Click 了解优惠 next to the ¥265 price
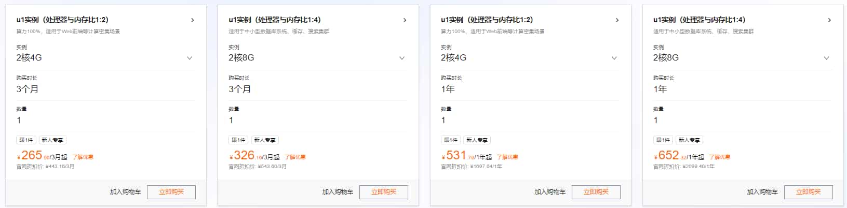 (x=83, y=157)
